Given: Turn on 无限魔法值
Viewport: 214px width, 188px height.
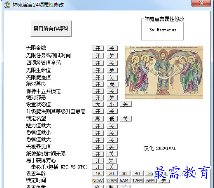Looking at the screenshot, I should tap(98, 78).
